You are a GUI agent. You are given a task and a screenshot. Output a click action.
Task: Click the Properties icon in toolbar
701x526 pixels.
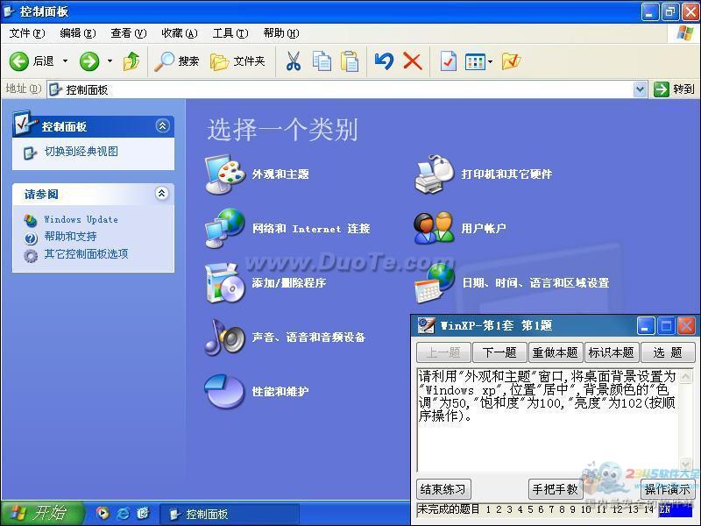[x=448, y=61]
